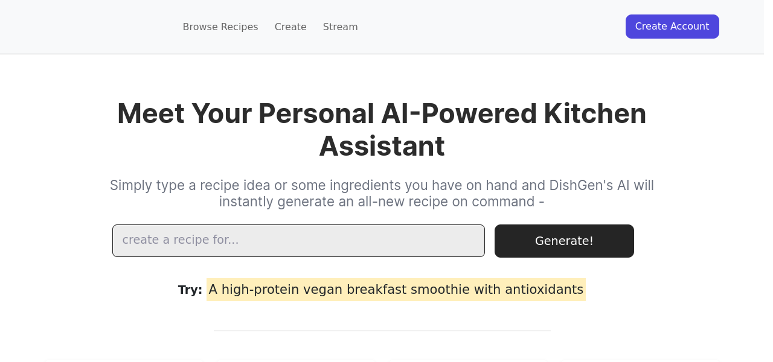This screenshot has width=773, height=362.
Task: Click the word "Kitchen" in the headline
Action: point(595,113)
